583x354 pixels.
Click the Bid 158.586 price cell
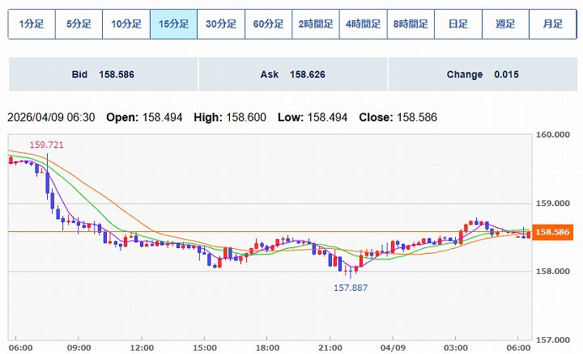tap(103, 74)
